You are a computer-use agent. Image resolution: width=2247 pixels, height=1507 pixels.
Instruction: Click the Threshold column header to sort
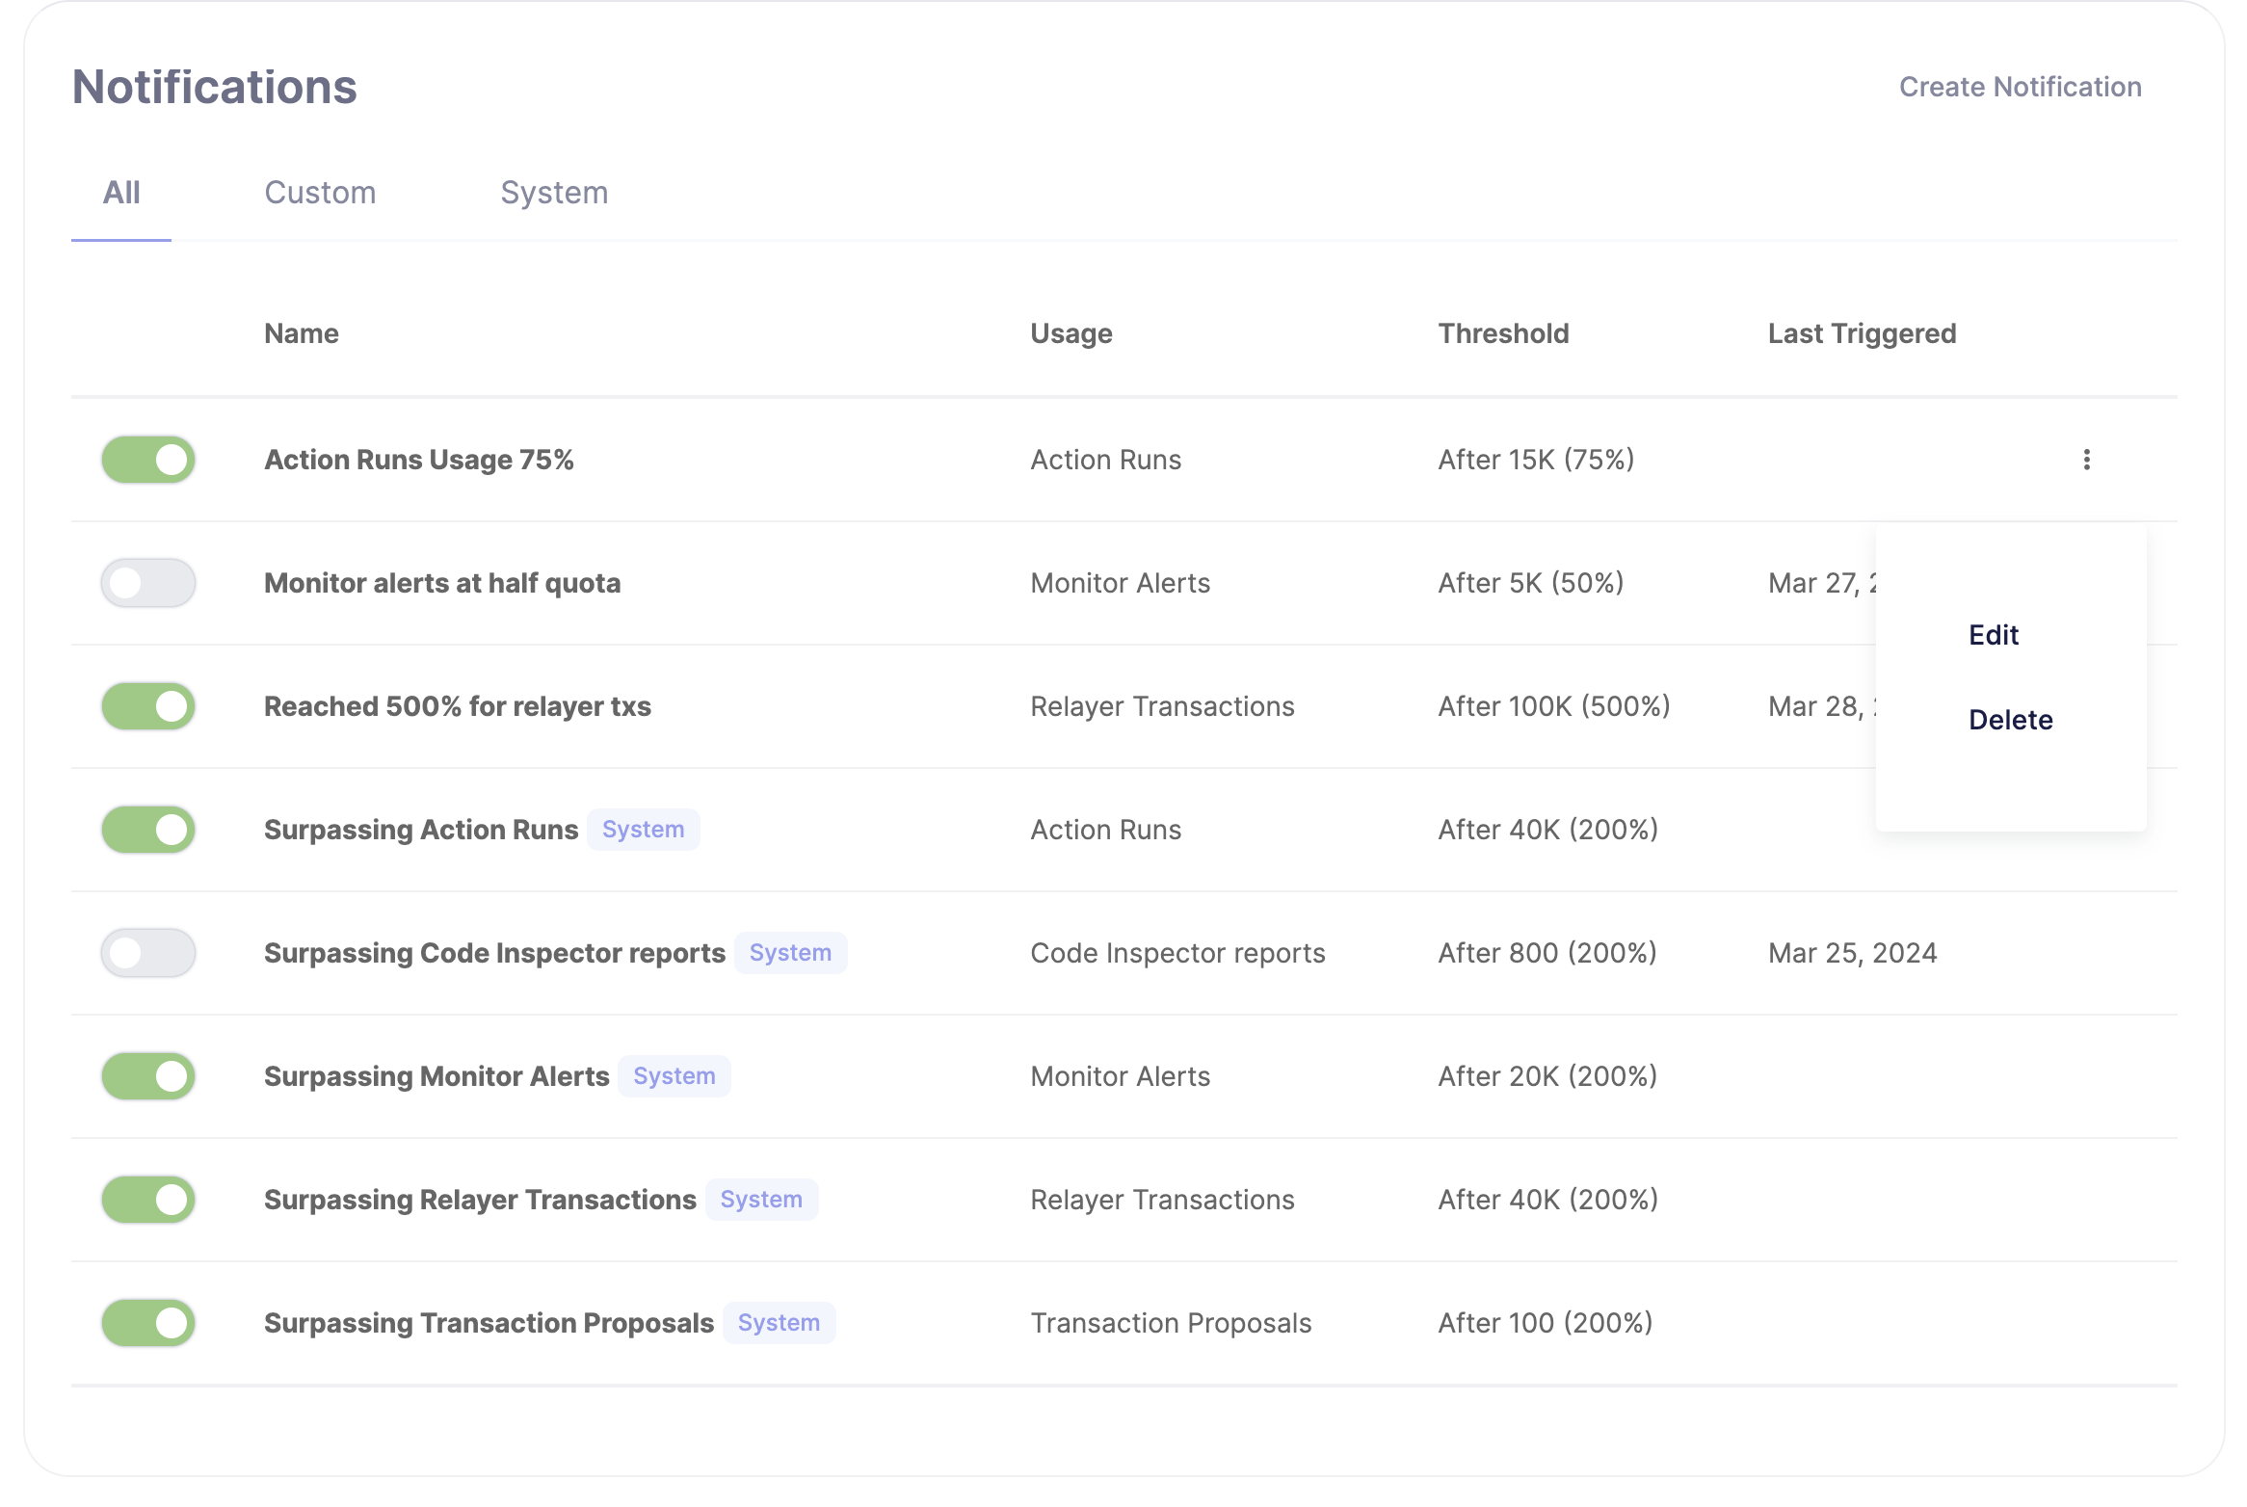tap(1503, 331)
